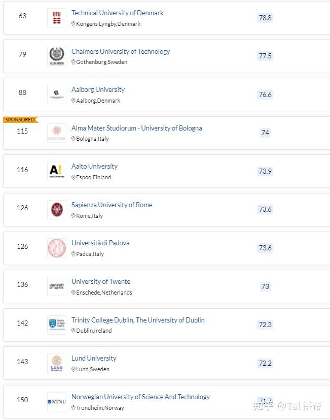Click the Aalborg University logo
The image size is (330, 420).
57,94
